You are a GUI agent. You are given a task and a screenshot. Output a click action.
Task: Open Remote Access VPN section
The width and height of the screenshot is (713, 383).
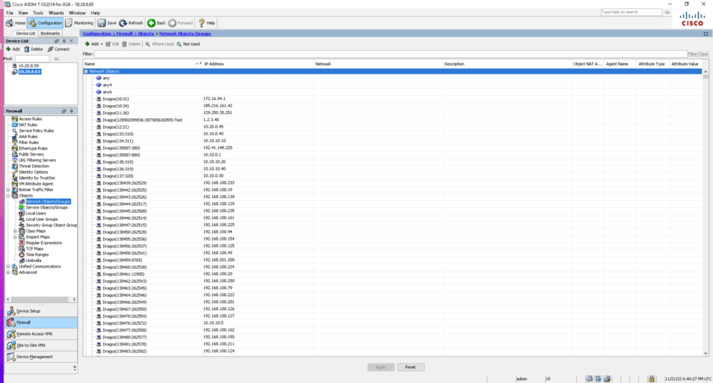41,334
